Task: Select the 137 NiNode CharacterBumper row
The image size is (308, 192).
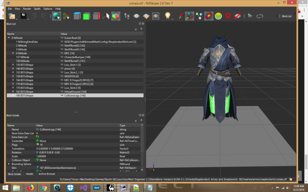Action: point(75,57)
